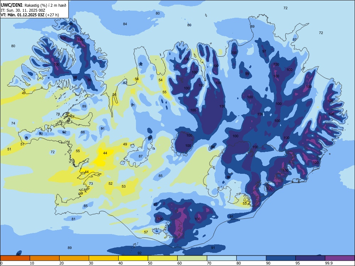Click the '73' humidity value label
This screenshot has height=266, width=355.
click(91, 184)
